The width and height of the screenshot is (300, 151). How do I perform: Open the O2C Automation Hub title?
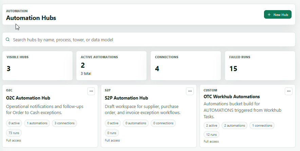28,98
